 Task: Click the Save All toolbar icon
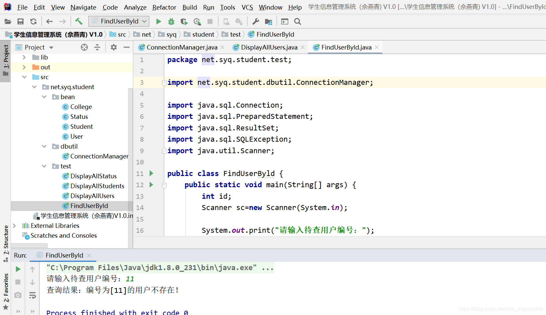coord(21,21)
